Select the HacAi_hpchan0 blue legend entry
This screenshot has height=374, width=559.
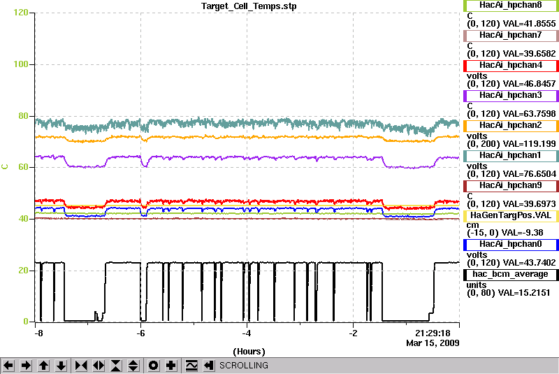point(511,245)
